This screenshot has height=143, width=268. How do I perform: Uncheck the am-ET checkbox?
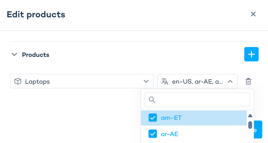(153, 118)
